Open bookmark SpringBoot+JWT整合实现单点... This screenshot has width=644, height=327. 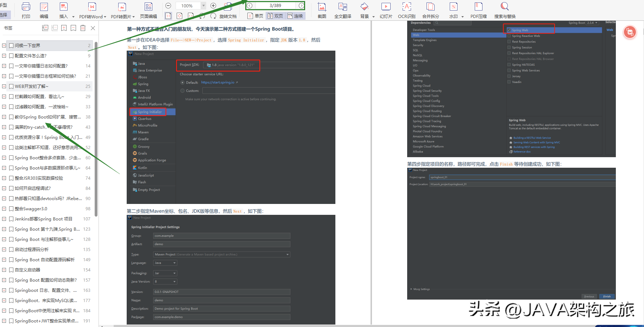[x=46, y=321]
